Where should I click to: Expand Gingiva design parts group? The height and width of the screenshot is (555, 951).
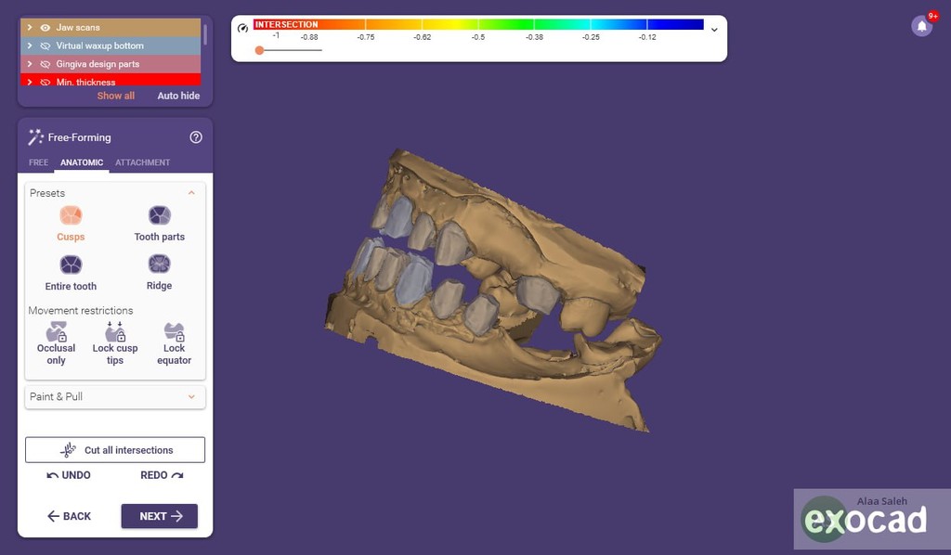[x=29, y=64]
